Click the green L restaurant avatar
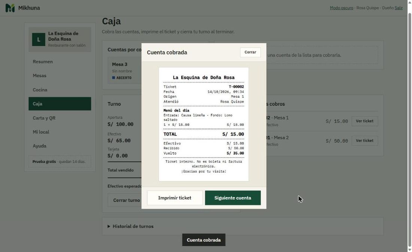The image size is (412, 252). coord(39,40)
